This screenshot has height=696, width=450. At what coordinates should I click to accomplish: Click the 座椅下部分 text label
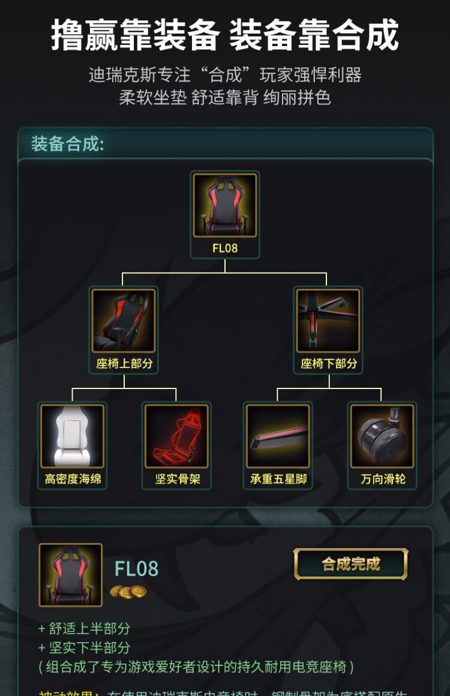329,363
